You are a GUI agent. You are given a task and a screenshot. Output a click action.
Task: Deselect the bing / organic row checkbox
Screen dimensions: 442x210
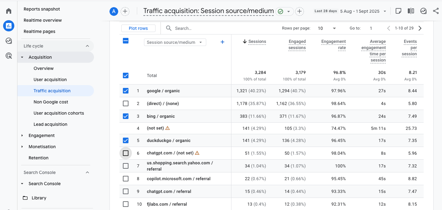[126, 116]
